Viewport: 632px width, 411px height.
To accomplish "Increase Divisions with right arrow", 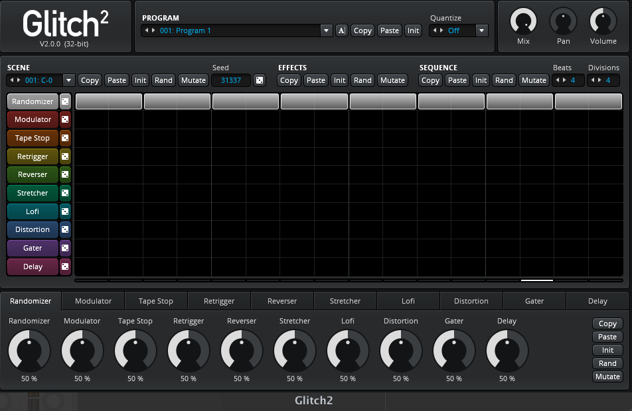I will [599, 80].
